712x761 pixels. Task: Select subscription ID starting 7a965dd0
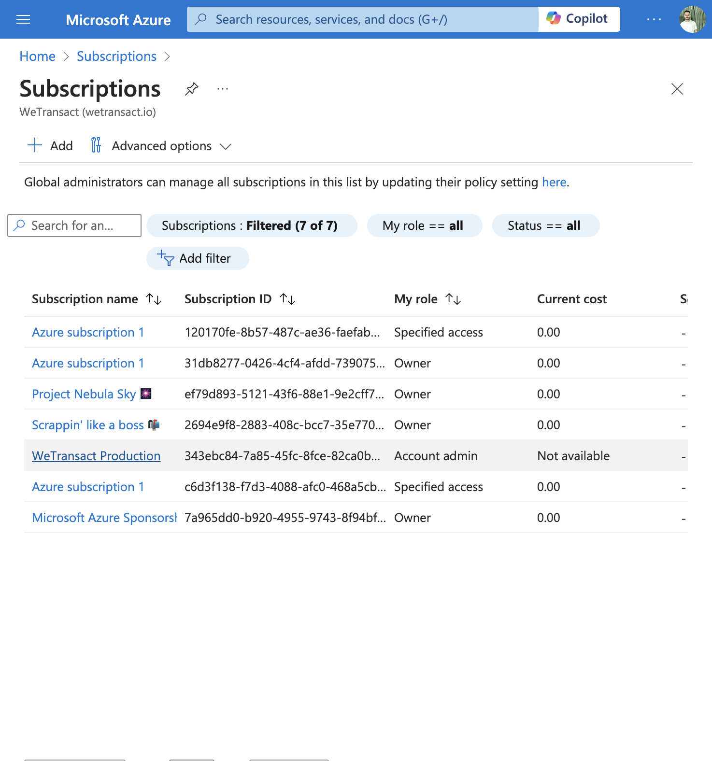tap(285, 518)
